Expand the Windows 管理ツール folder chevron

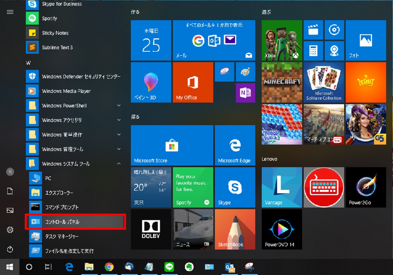(119, 149)
